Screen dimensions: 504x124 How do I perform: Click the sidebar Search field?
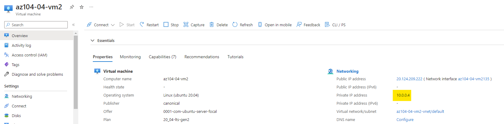tap(36, 25)
